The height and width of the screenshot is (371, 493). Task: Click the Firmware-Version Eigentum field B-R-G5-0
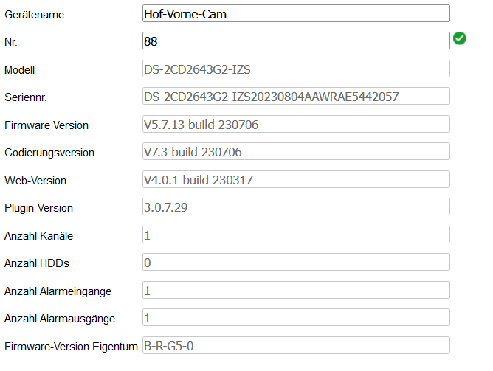pyautogui.click(x=295, y=345)
